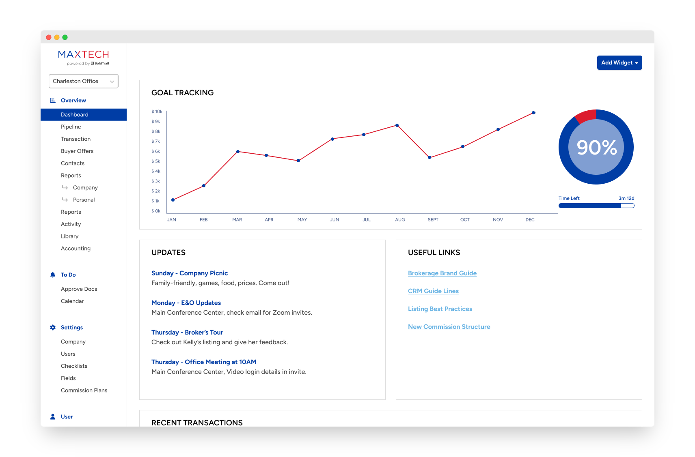Open Approve Docs under To Do
695x457 pixels.
(79, 289)
